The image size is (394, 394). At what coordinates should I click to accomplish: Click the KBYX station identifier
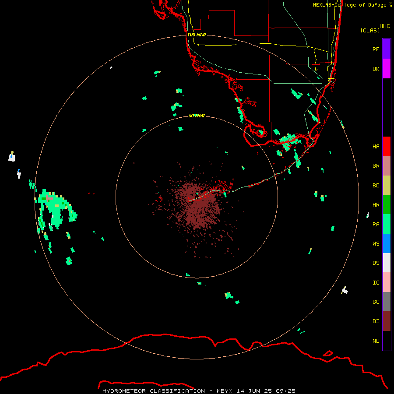pos(225,391)
